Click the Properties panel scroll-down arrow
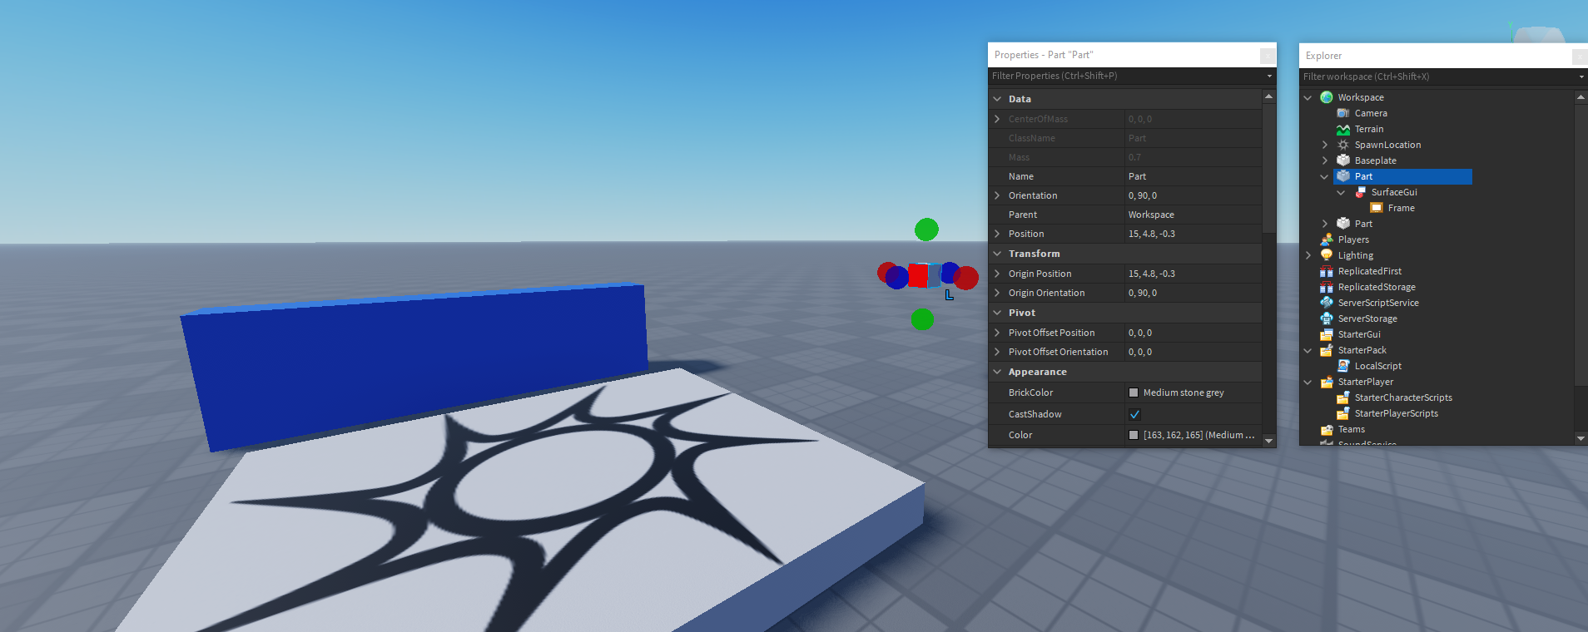This screenshot has height=632, width=1588. pyautogui.click(x=1269, y=441)
